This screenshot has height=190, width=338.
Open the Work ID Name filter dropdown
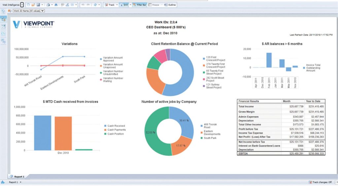[29, 11]
